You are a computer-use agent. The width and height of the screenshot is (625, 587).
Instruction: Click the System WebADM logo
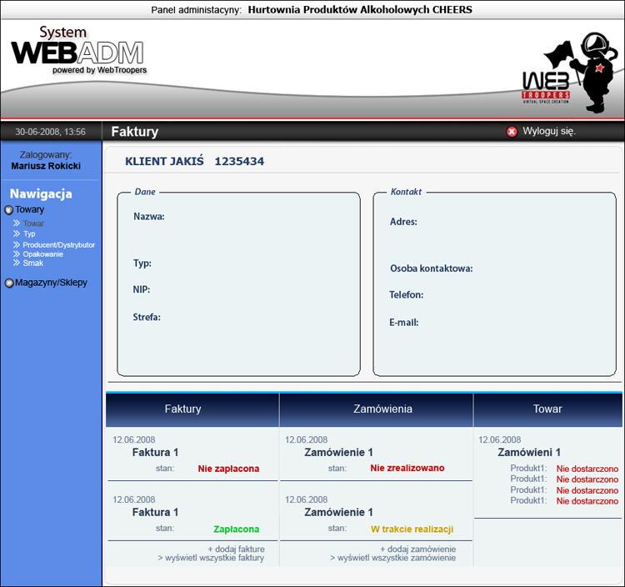pyautogui.click(x=77, y=51)
